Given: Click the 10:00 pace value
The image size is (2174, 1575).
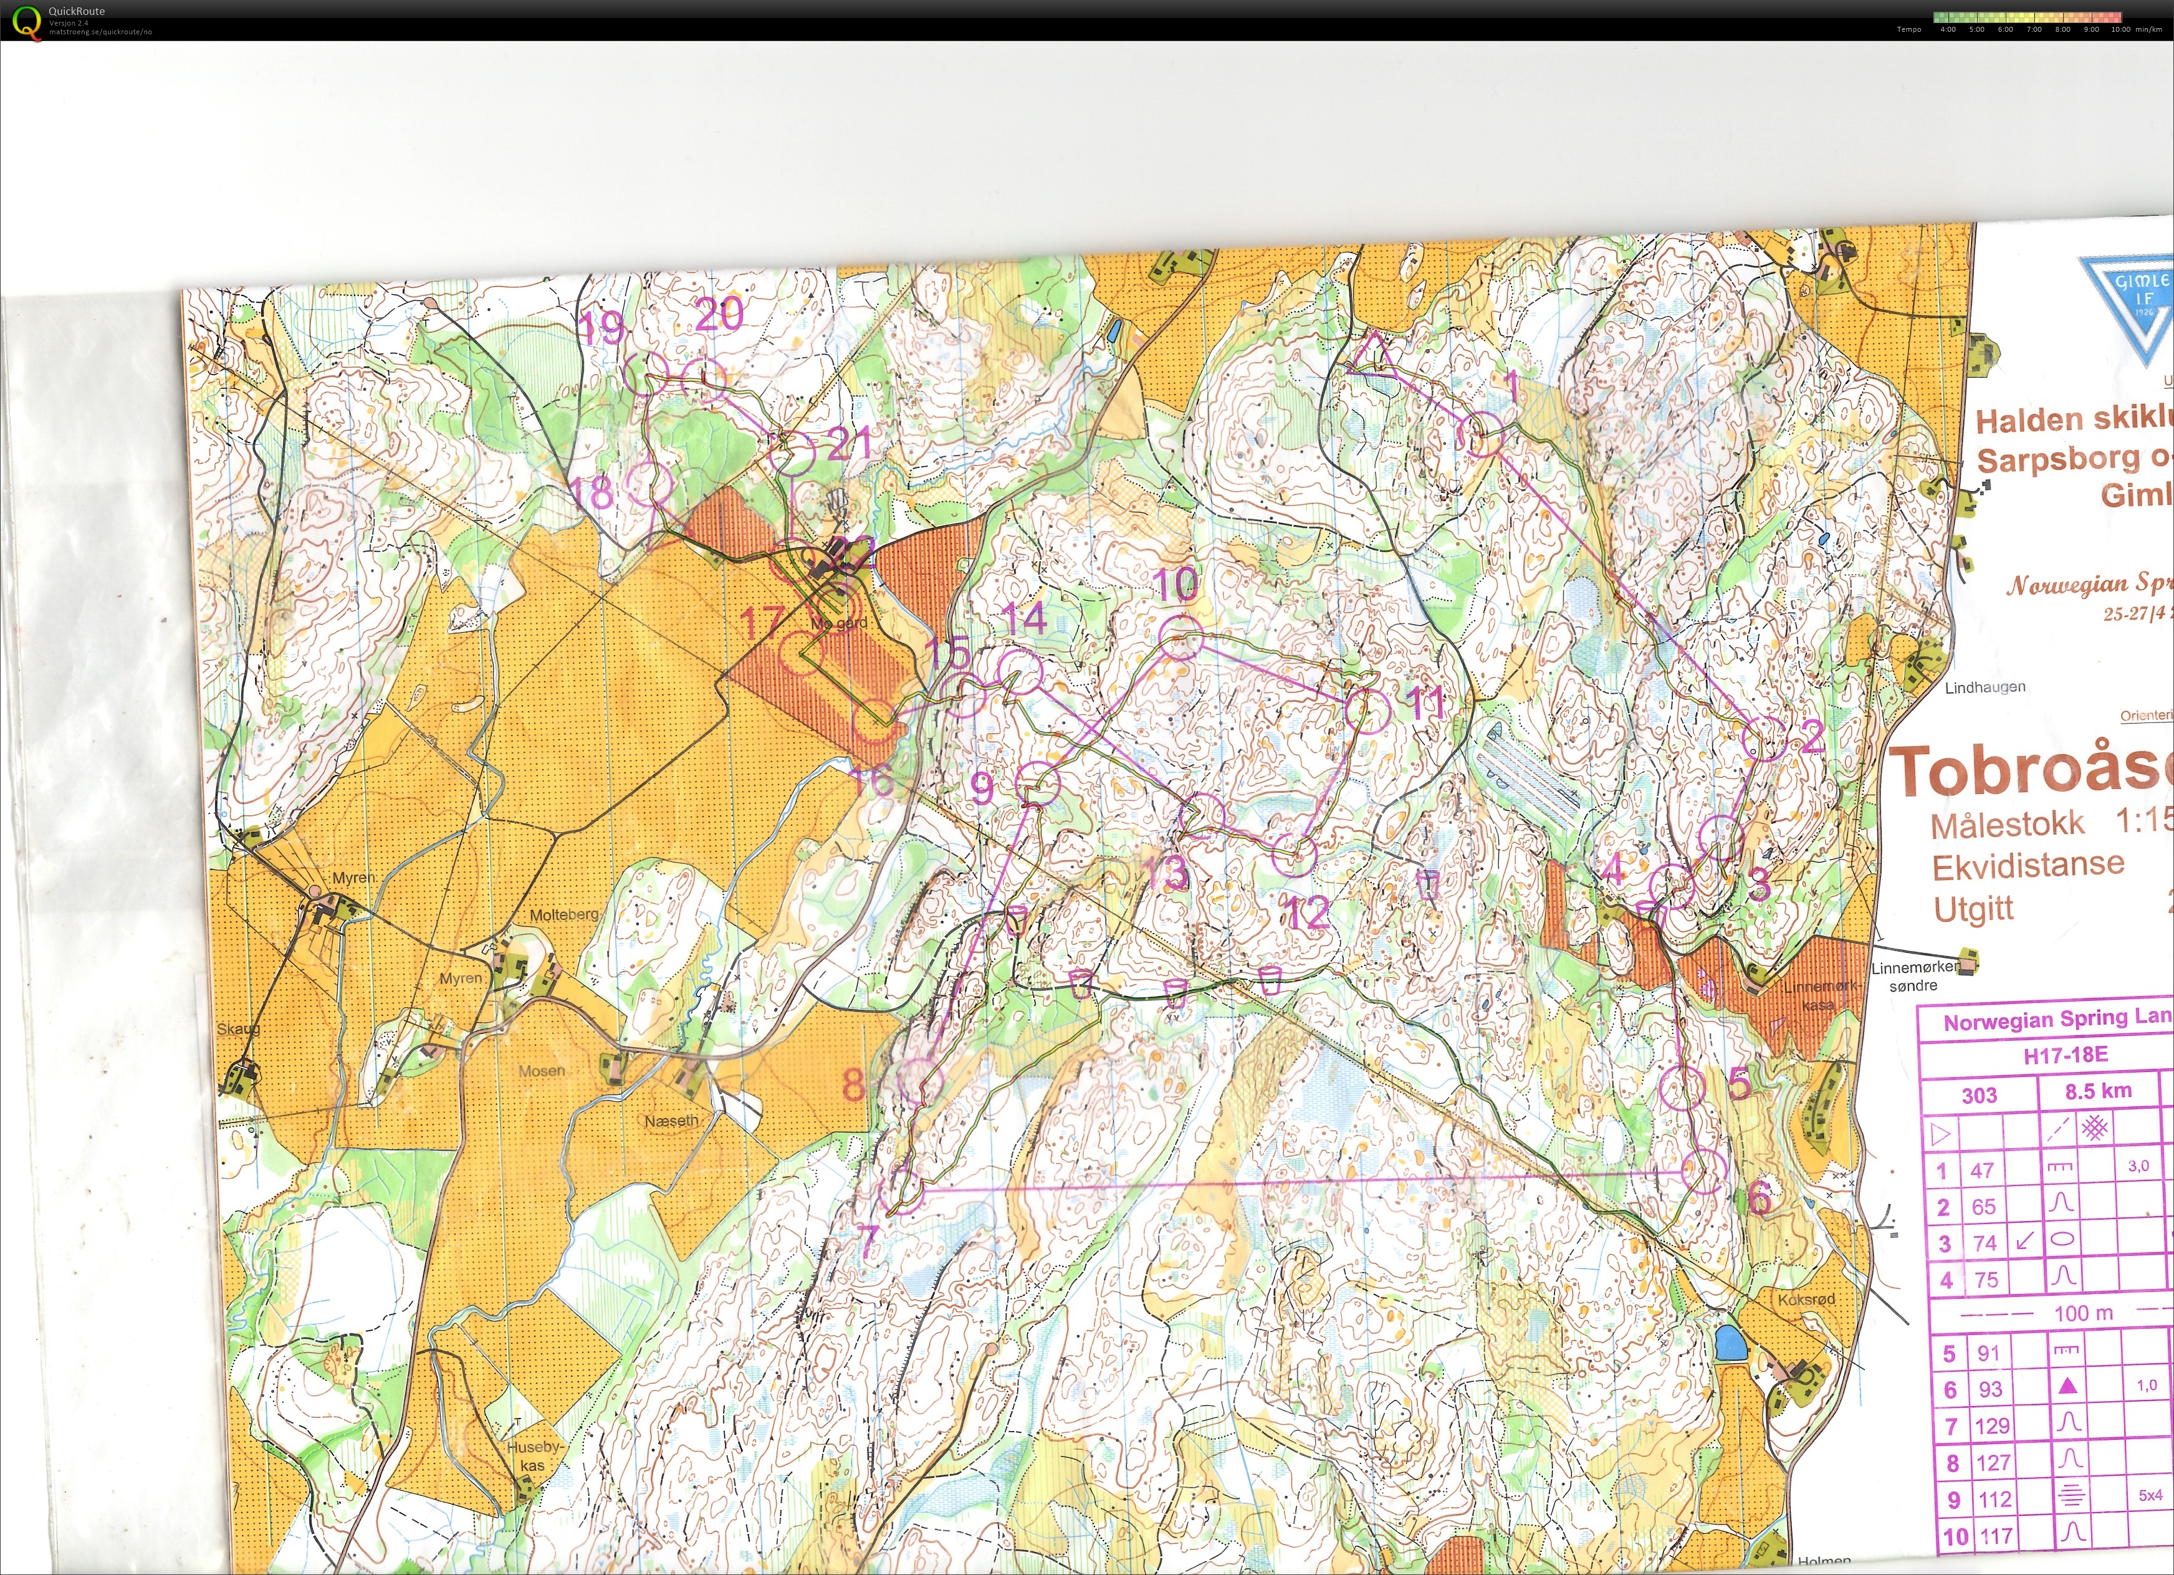Looking at the screenshot, I should (x=2120, y=30).
